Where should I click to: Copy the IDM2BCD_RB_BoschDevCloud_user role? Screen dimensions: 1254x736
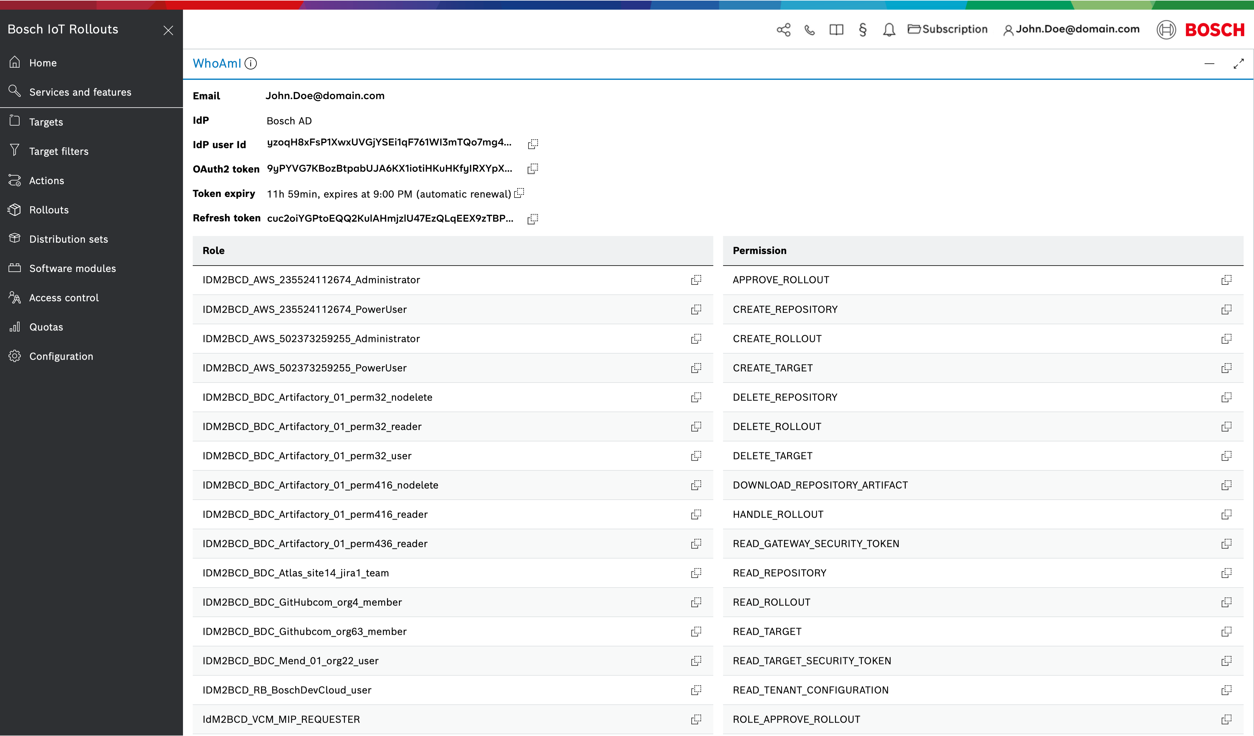[696, 690]
